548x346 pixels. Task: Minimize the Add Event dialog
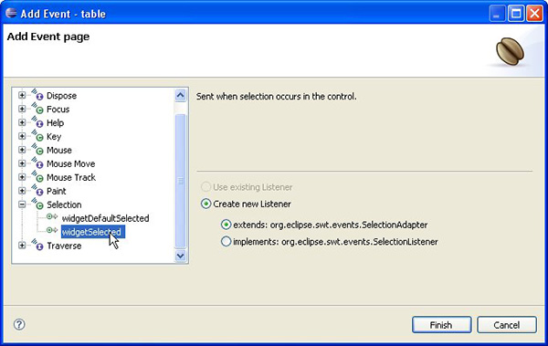(x=497, y=14)
